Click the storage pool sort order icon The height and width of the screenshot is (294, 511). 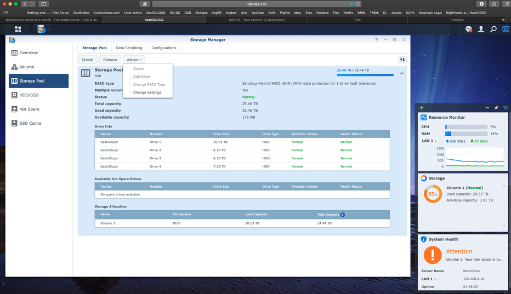(402, 60)
